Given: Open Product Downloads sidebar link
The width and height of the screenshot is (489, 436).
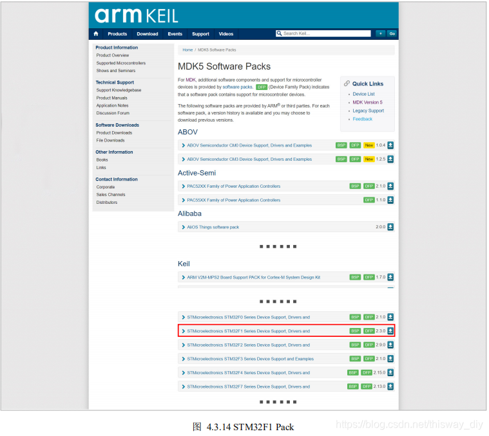Looking at the screenshot, I should (x=114, y=132).
